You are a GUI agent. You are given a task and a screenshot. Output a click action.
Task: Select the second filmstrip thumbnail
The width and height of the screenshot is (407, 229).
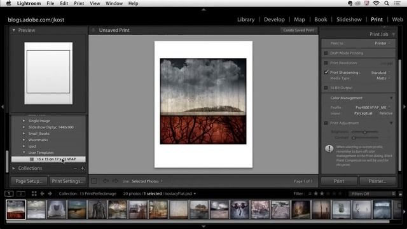(36, 209)
